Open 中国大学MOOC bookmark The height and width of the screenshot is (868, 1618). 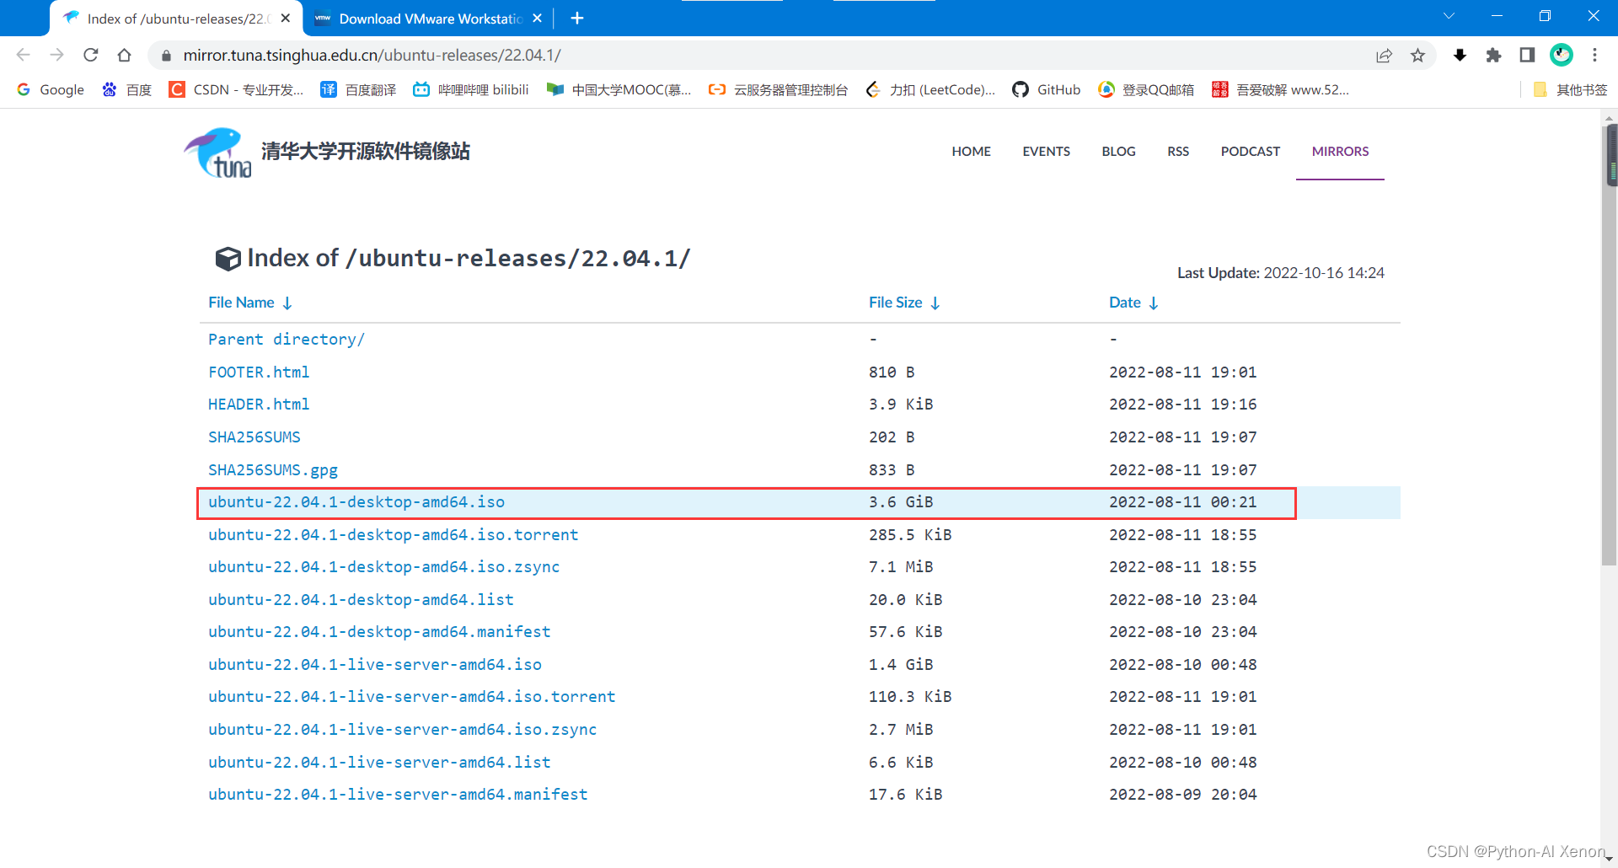tap(619, 89)
